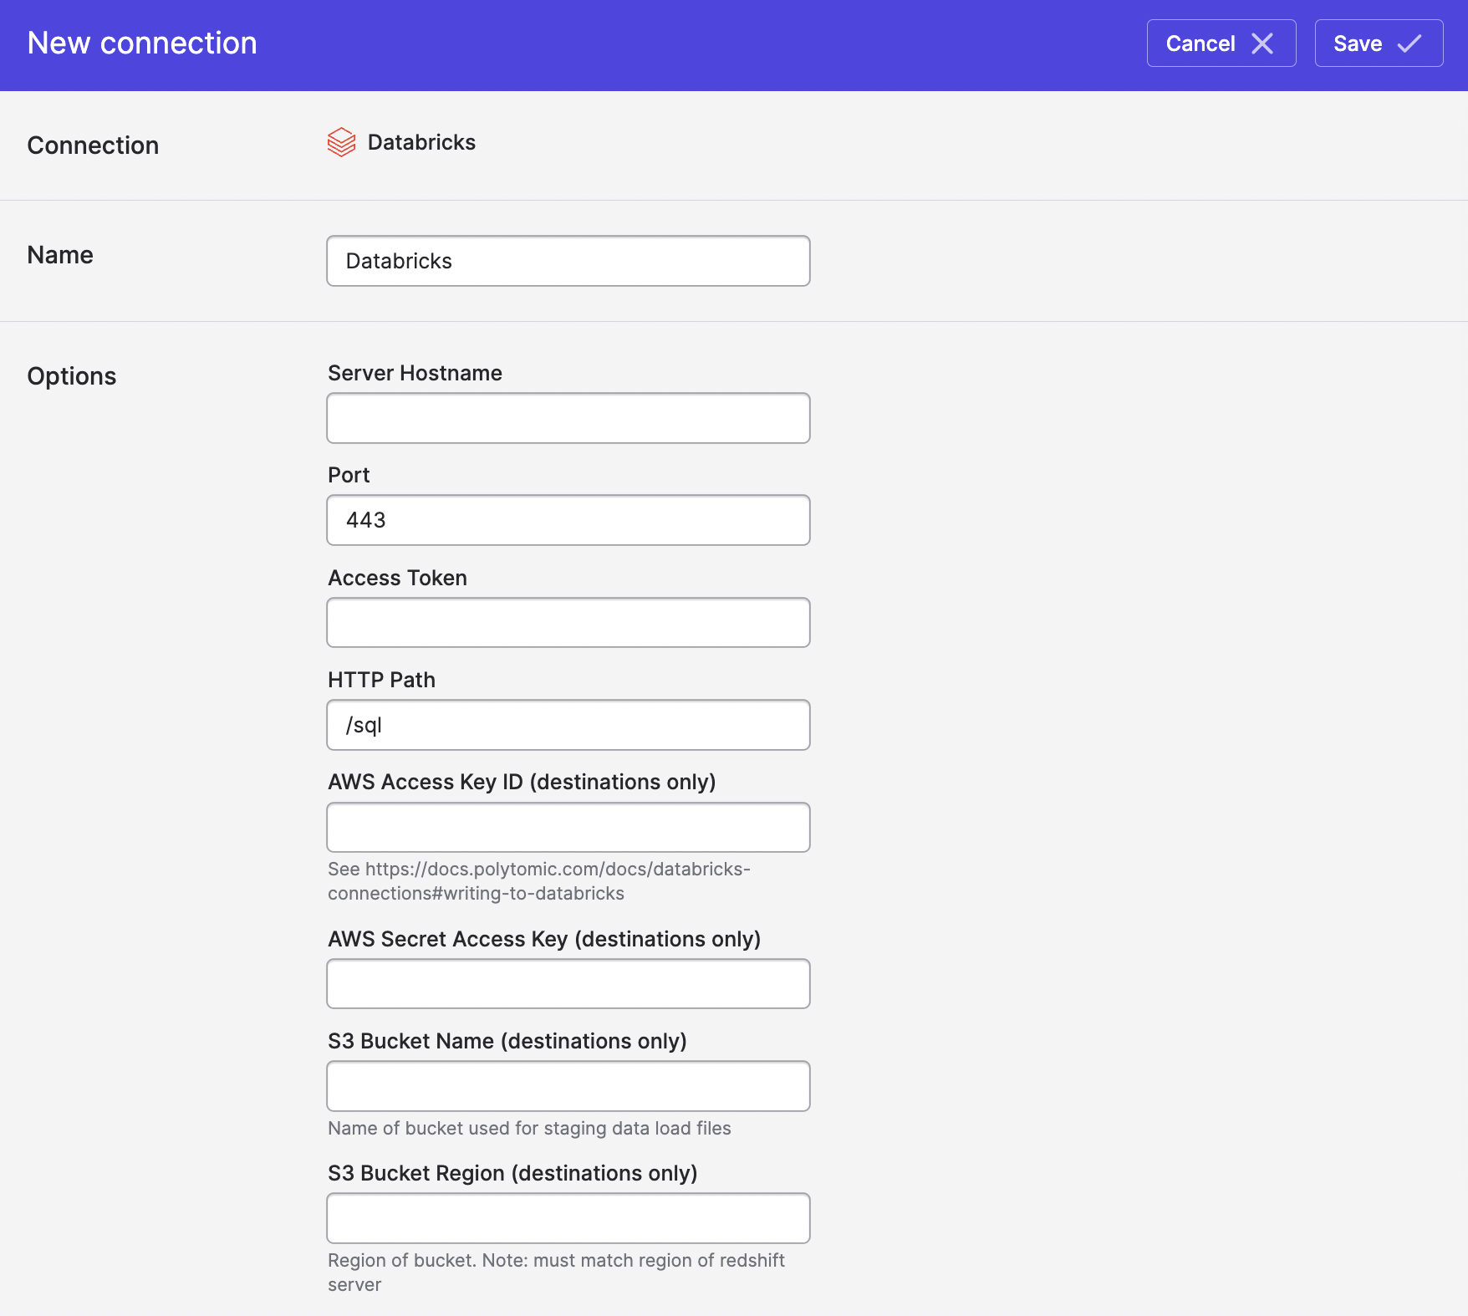Click the 'HTTP Path' field label
1468x1316 pixels.
pyautogui.click(x=381, y=680)
